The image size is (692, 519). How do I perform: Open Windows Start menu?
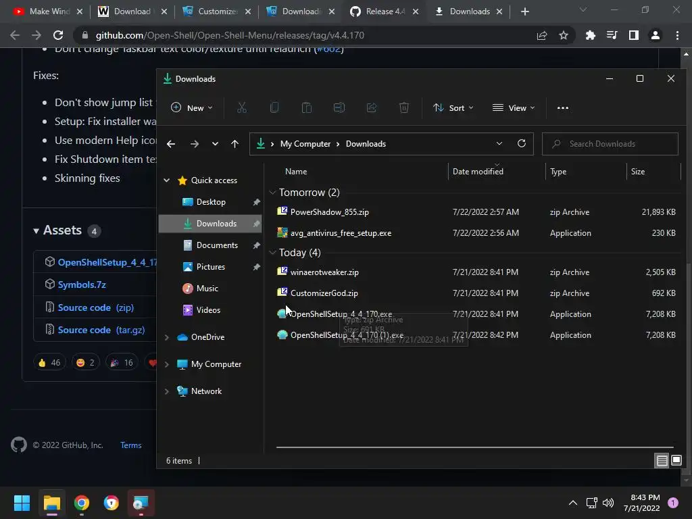[x=22, y=503]
